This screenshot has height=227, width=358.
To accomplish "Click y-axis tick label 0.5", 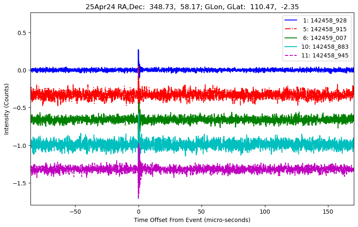I will 22,33.
